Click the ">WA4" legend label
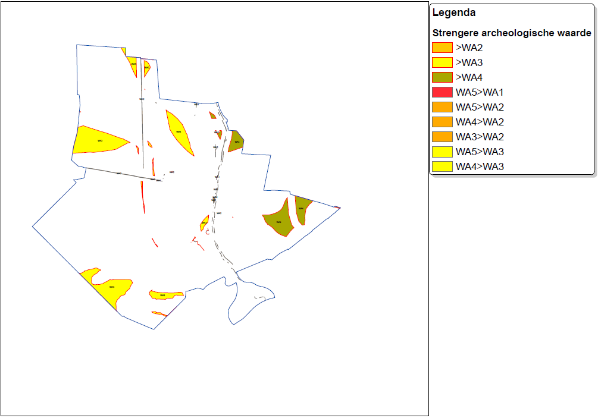This screenshot has height=418, width=598. [x=469, y=77]
